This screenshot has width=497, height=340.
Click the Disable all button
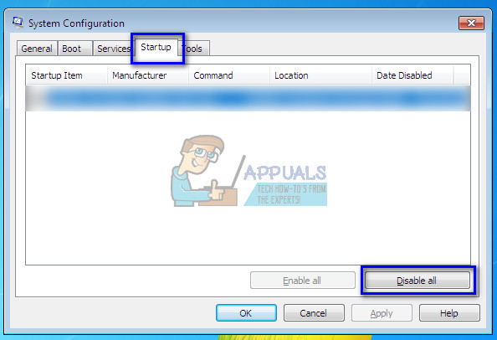point(418,281)
